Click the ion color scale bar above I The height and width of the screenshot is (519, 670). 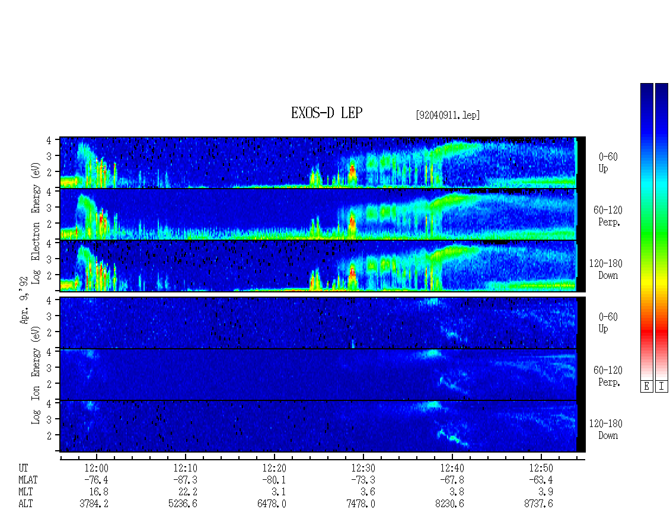(662, 231)
